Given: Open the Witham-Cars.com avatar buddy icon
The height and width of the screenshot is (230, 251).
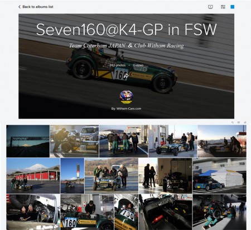Looking at the screenshot, I should (126, 97).
